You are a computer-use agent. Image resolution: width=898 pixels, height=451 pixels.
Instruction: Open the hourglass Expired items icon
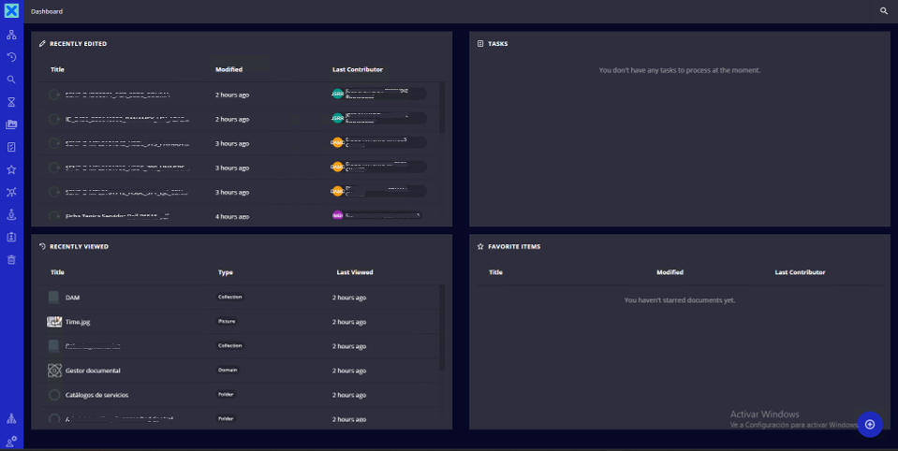pos(11,102)
